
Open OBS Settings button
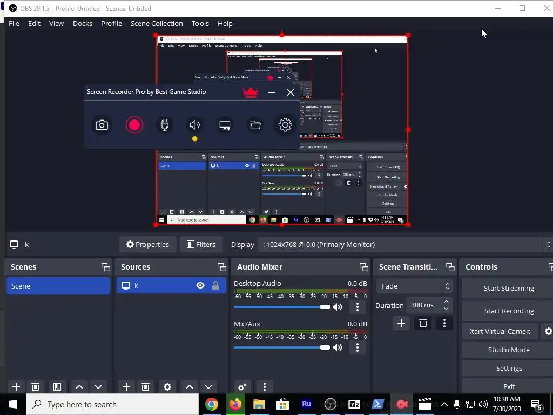(x=509, y=368)
